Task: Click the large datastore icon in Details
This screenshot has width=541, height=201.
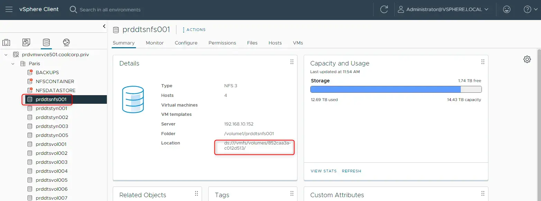Action: click(x=133, y=99)
